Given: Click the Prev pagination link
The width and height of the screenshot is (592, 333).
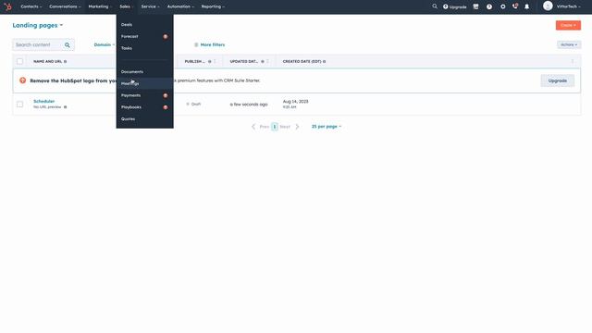Looking at the screenshot, I should (265, 127).
